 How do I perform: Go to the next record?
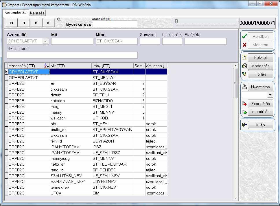[x=36, y=23]
